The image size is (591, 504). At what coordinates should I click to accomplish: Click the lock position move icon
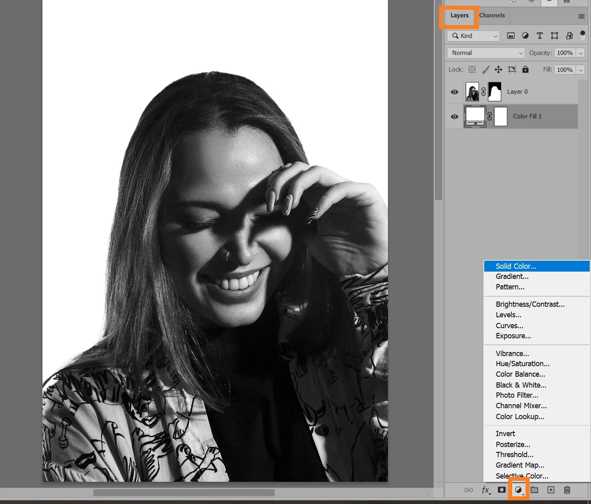(498, 70)
